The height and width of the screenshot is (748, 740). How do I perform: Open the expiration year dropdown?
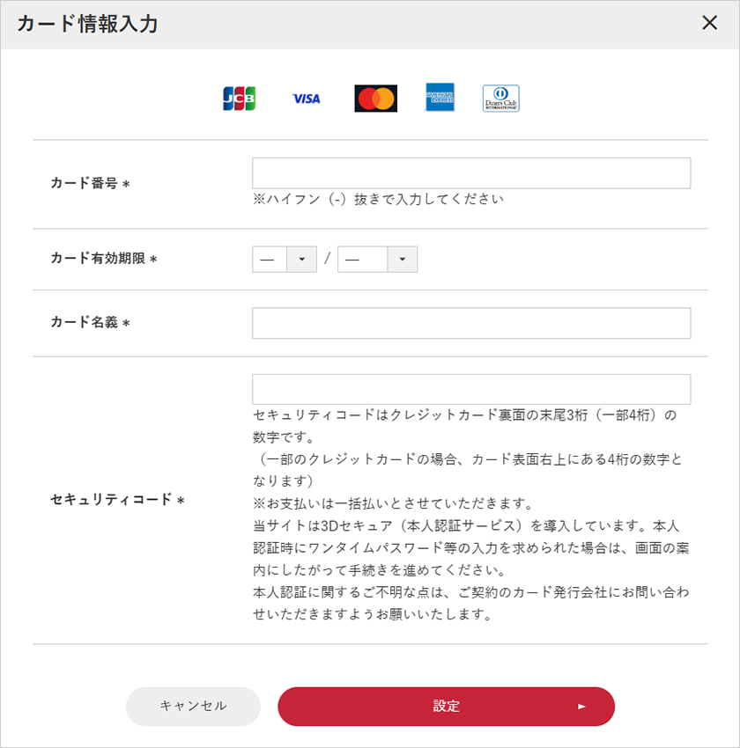[404, 259]
